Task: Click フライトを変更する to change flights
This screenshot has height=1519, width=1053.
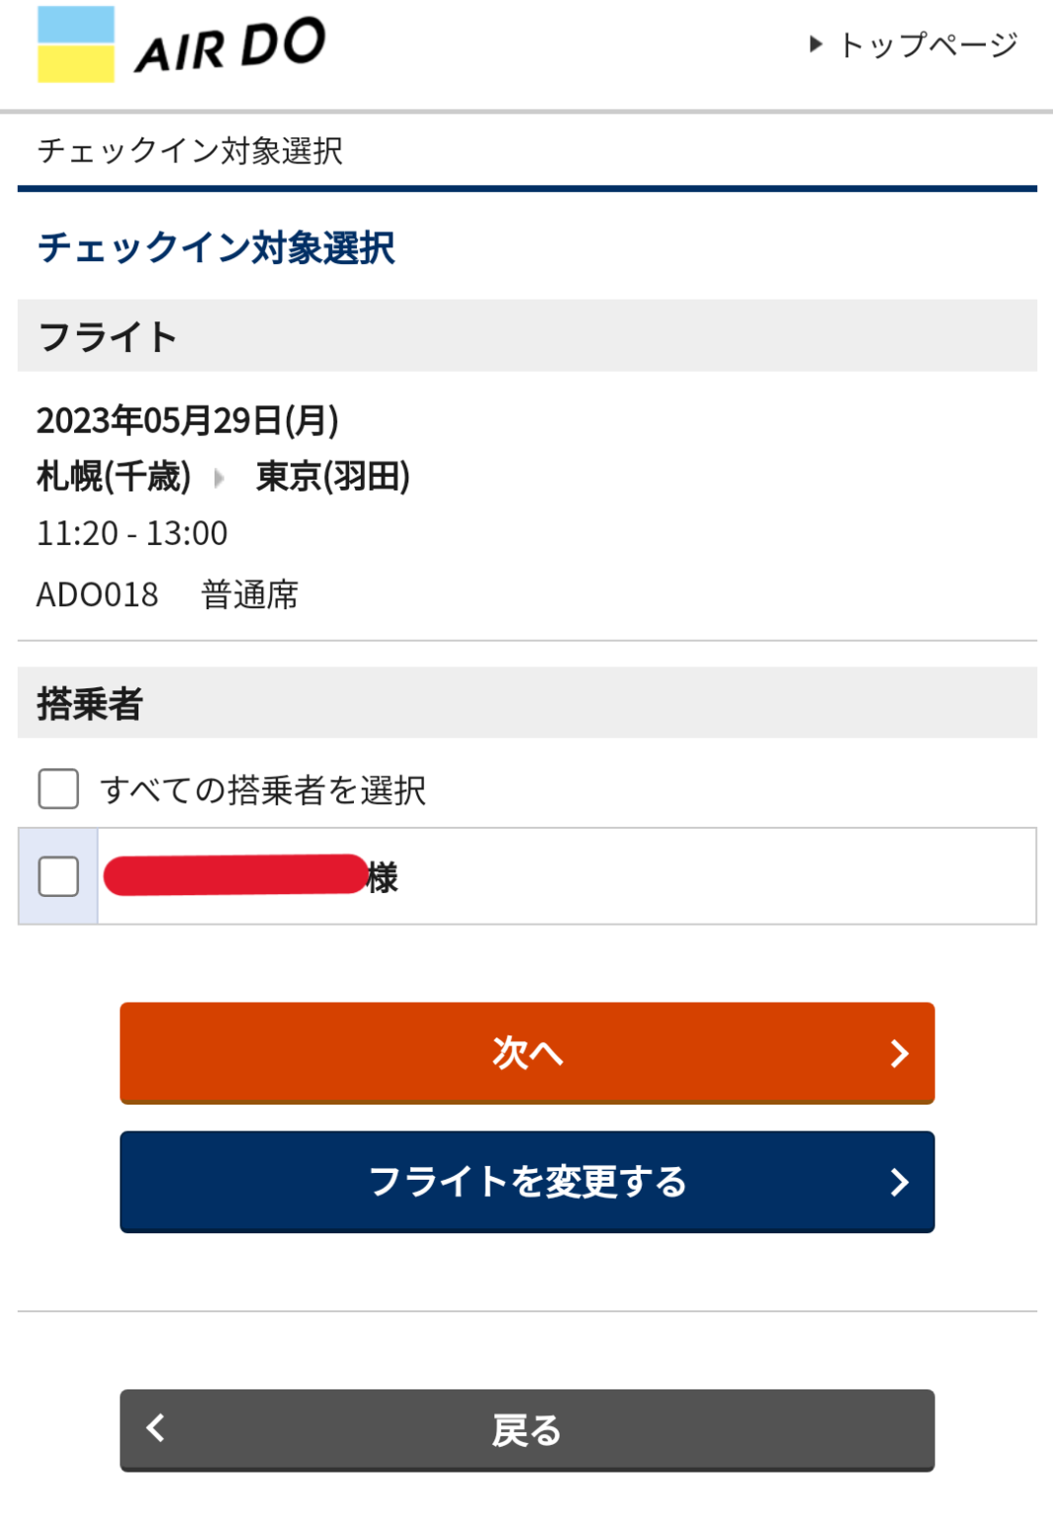Action: tap(526, 1182)
